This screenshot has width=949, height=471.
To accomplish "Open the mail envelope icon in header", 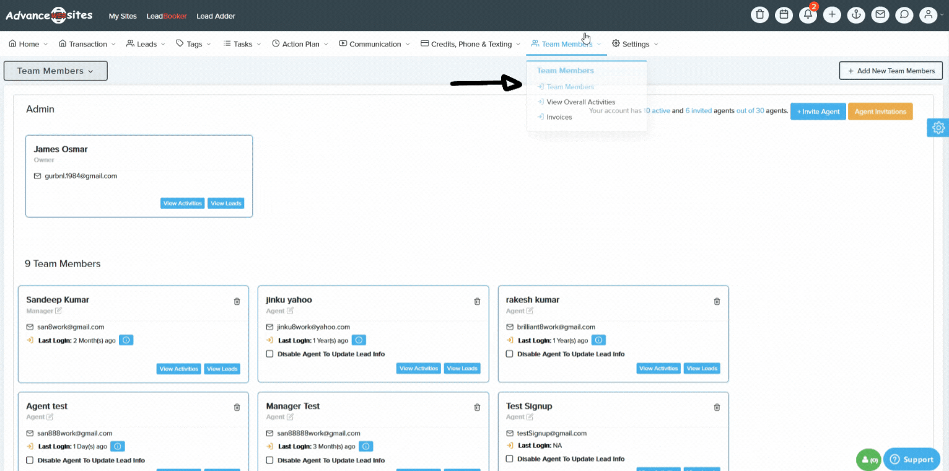I will tap(880, 15).
